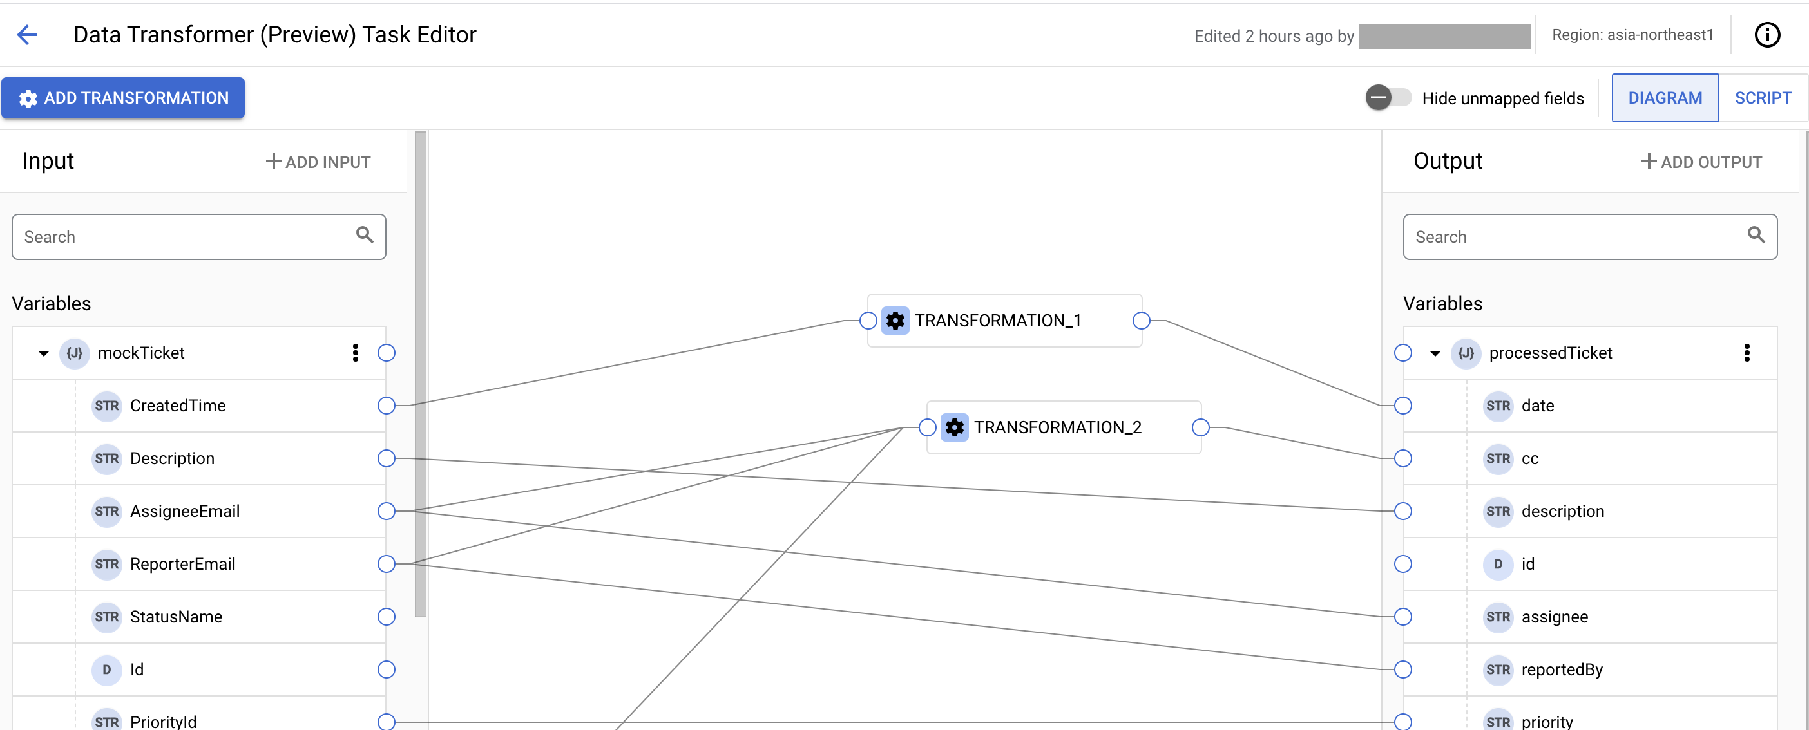Click the ADD INPUT link
This screenshot has width=1809, height=730.
click(x=317, y=162)
